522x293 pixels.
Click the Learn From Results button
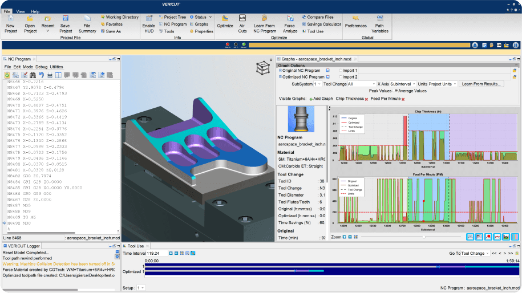481,84
